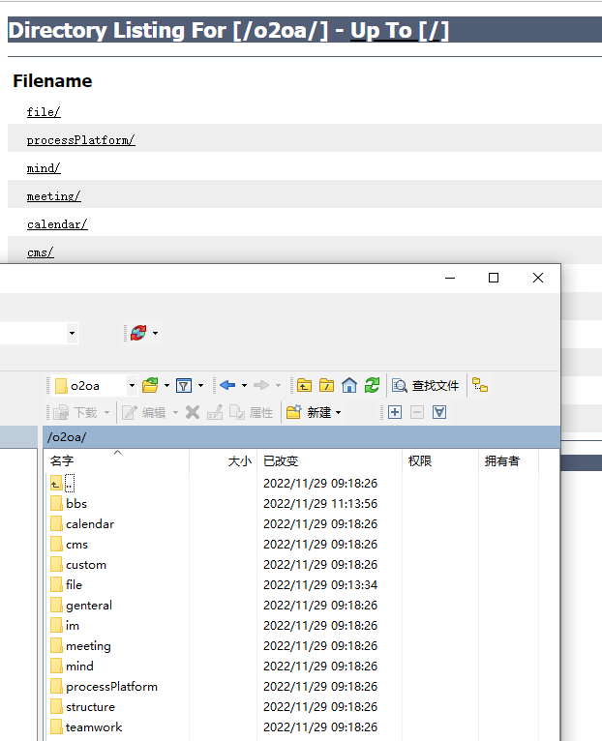This screenshot has height=741, width=602.
Task: Click the 查找文件 find files button
Action: [425, 386]
